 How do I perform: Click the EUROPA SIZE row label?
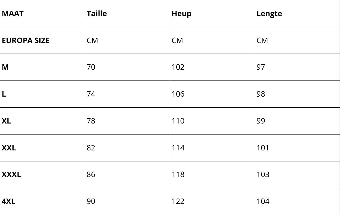26,41
